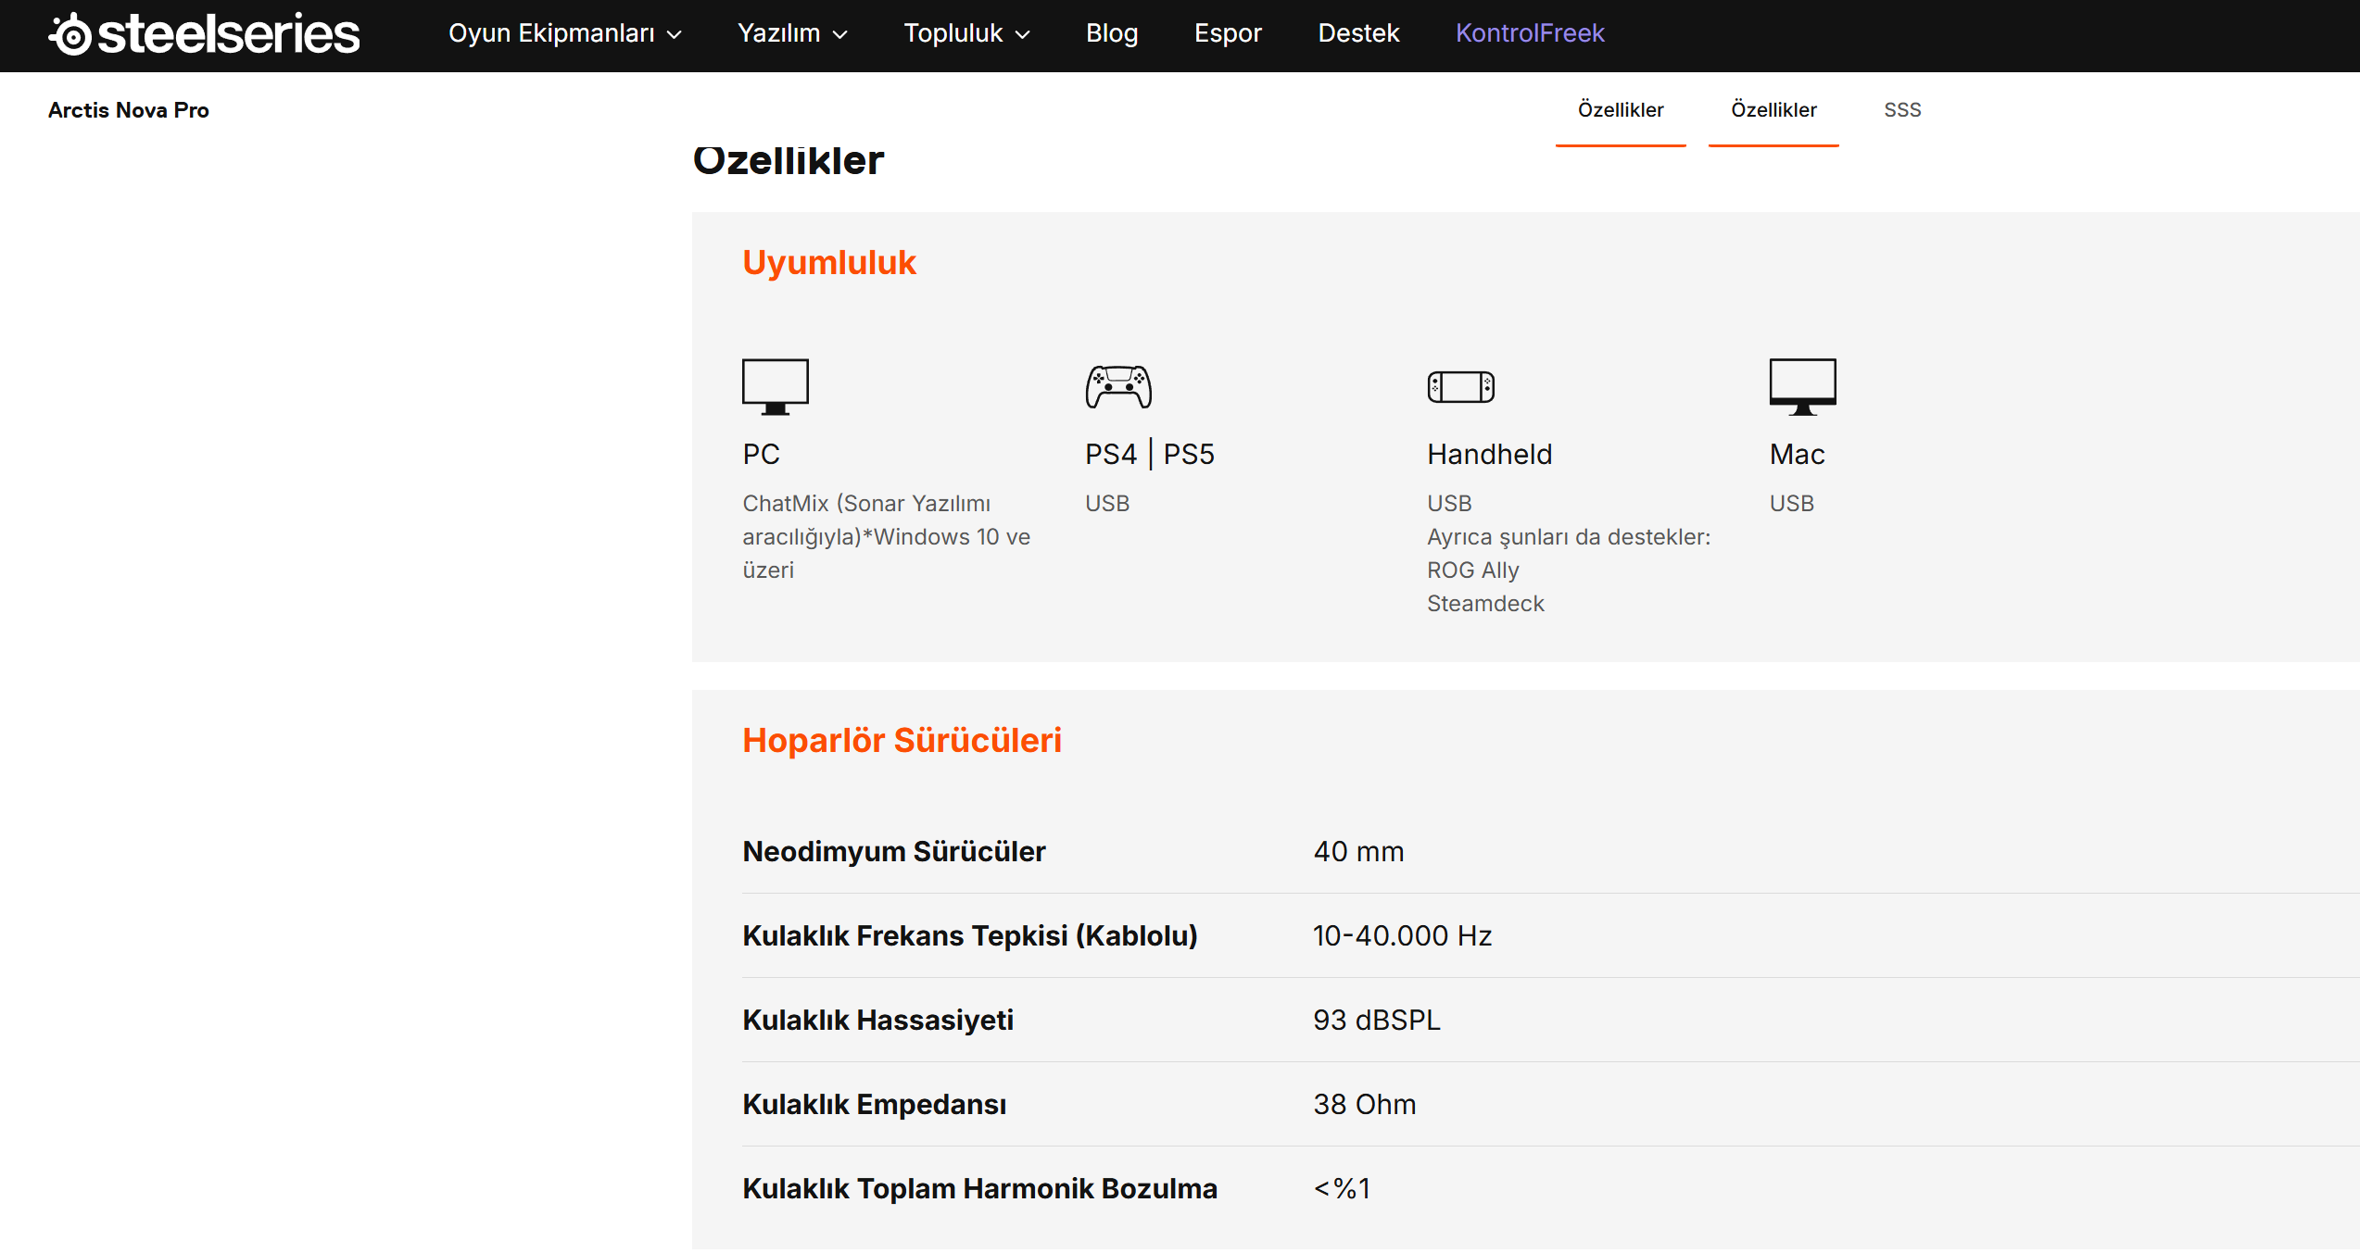Open the Blog page
Viewport: 2360px width, 1253px height.
[x=1112, y=33]
